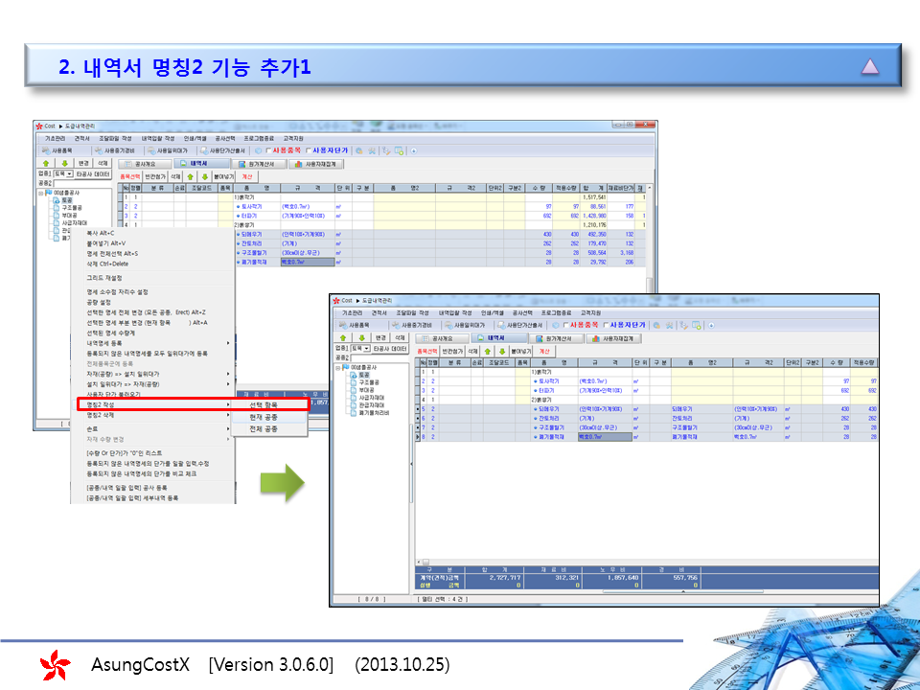Collapse 00샘플공사 tree node in front window
920x690 pixels.
pos(338,367)
